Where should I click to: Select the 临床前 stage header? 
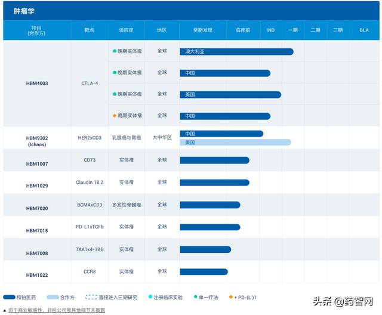(x=243, y=30)
